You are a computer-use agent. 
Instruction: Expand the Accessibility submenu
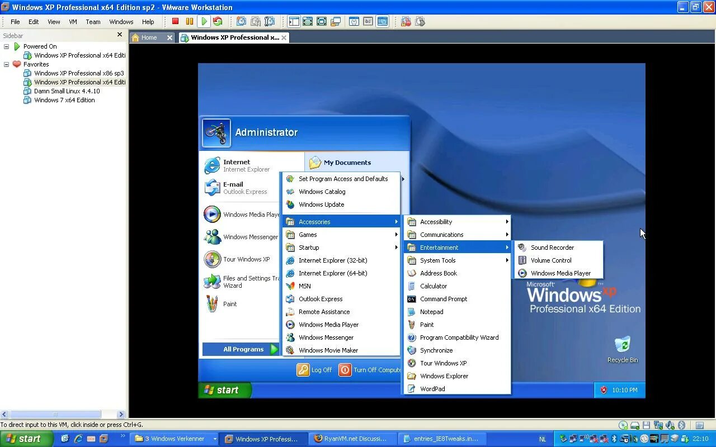click(457, 222)
